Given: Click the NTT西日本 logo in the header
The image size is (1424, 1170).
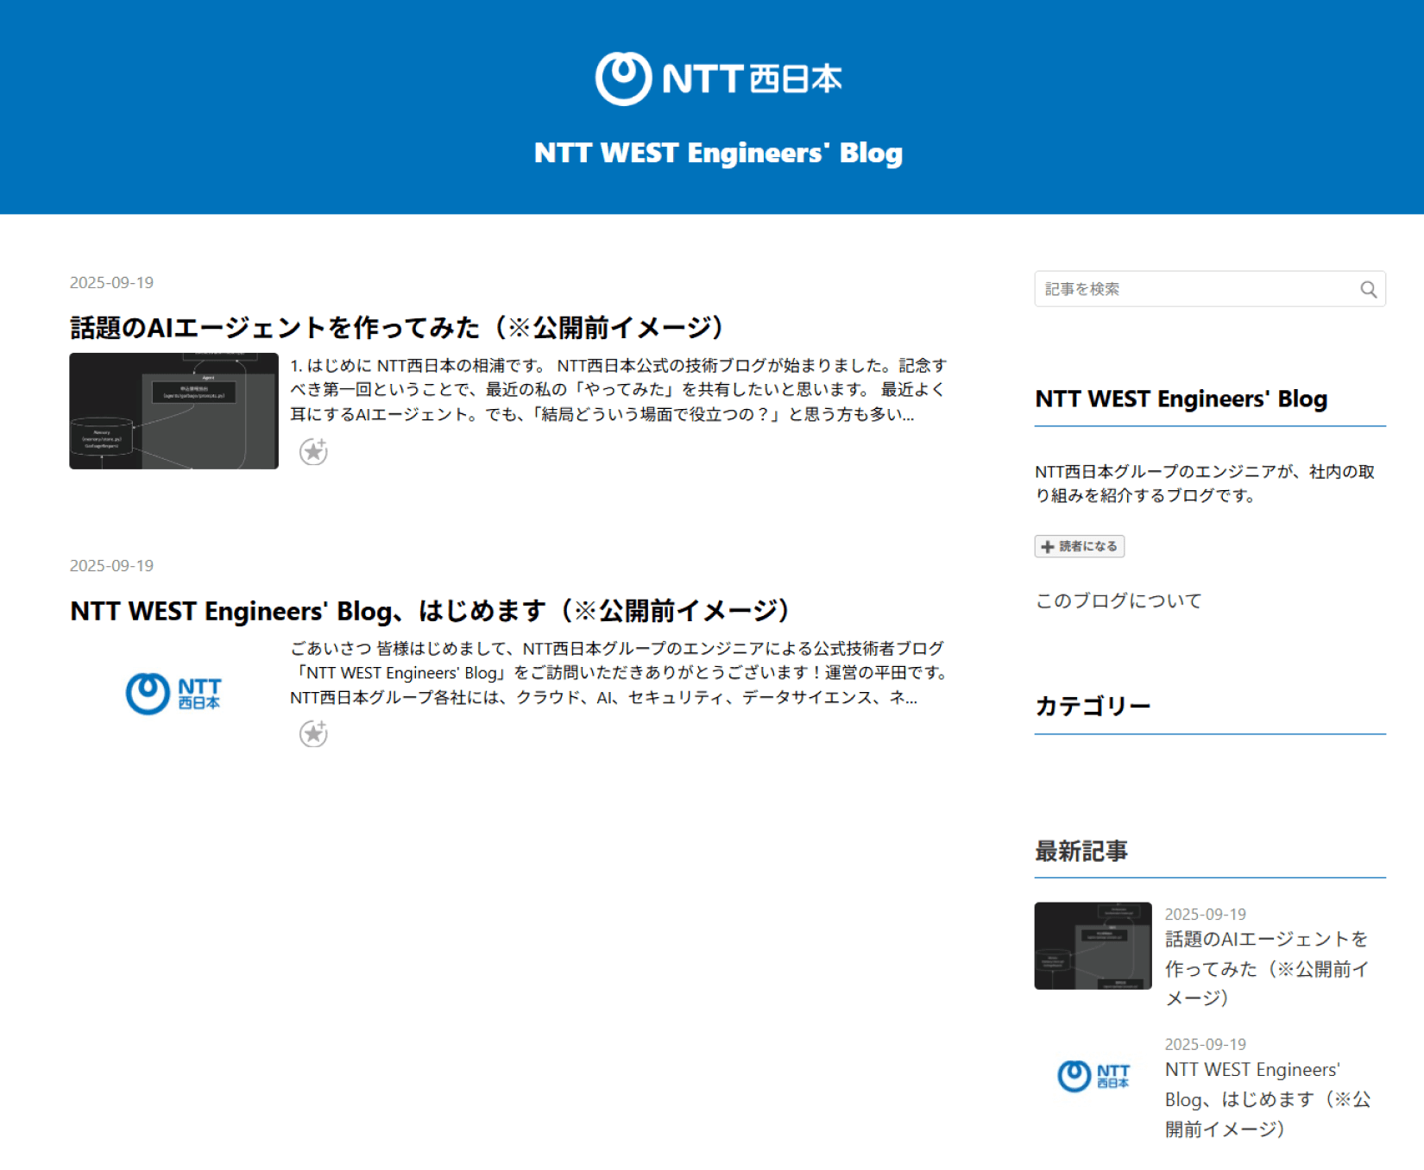Looking at the screenshot, I should click(x=718, y=79).
